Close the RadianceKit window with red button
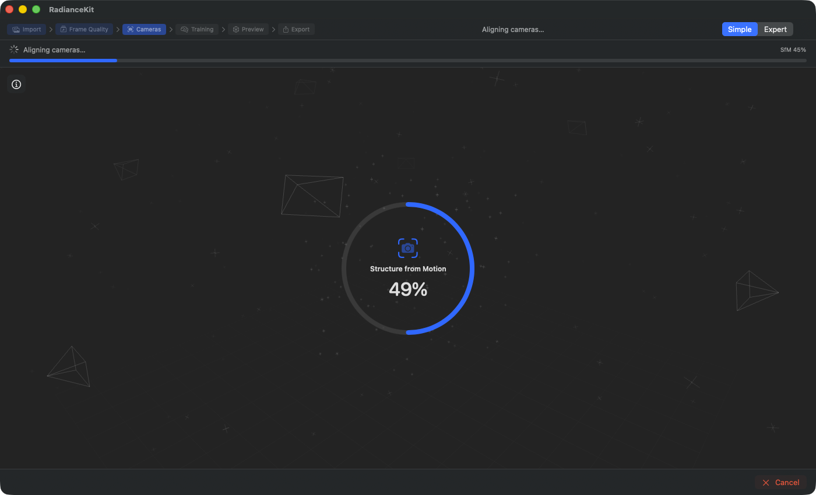This screenshot has height=495, width=816. (9, 9)
